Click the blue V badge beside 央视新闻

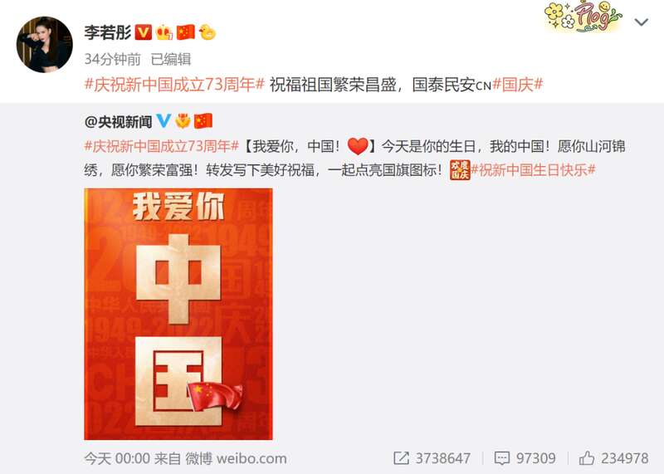click(164, 121)
